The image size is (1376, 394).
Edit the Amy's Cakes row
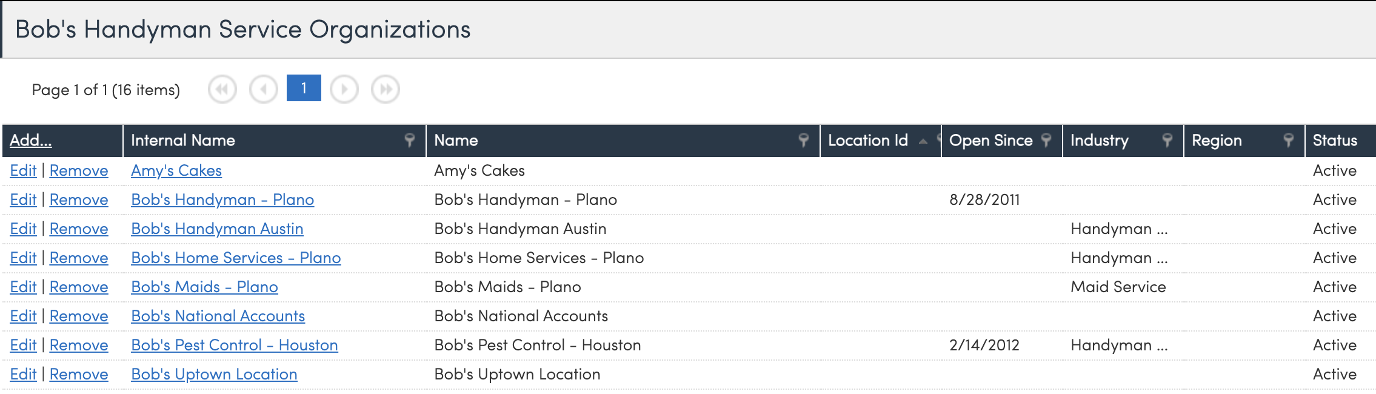pos(23,171)
